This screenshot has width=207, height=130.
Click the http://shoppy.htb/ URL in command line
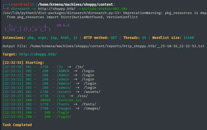(x=57, y=9)
